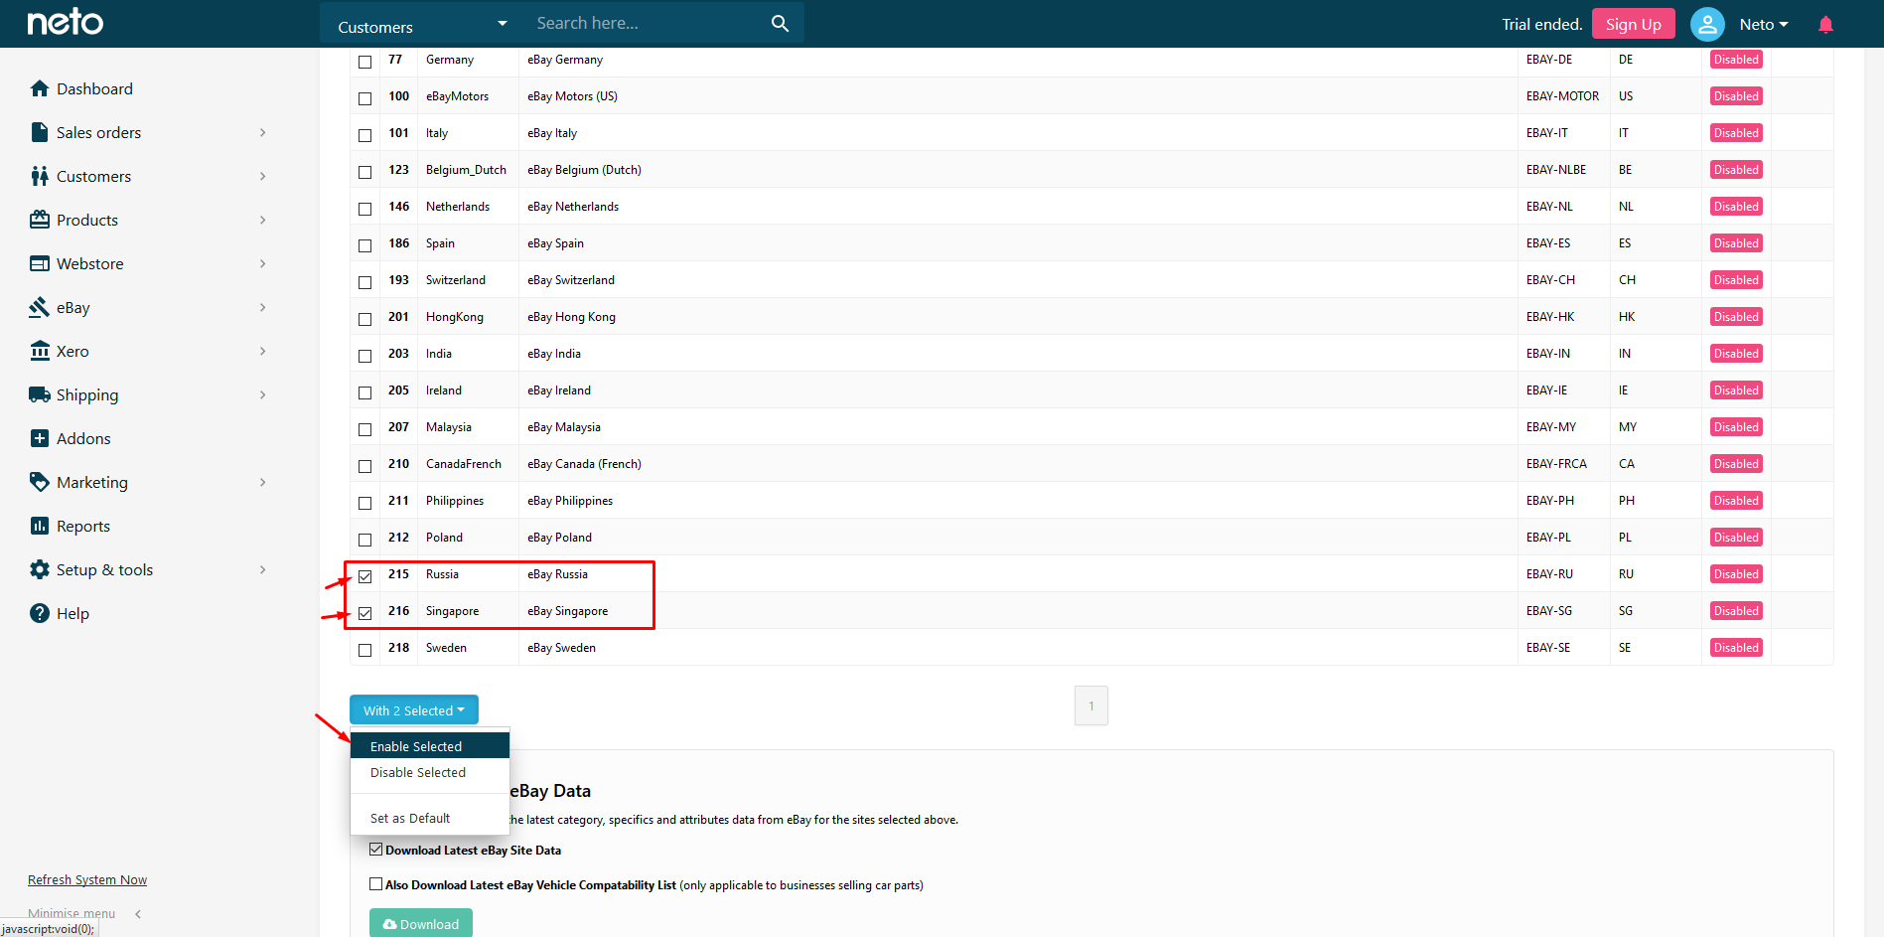The image size is (1884, 937).
Task: Click the Setup & tools gear icon
Action: (x=40, y=569)
